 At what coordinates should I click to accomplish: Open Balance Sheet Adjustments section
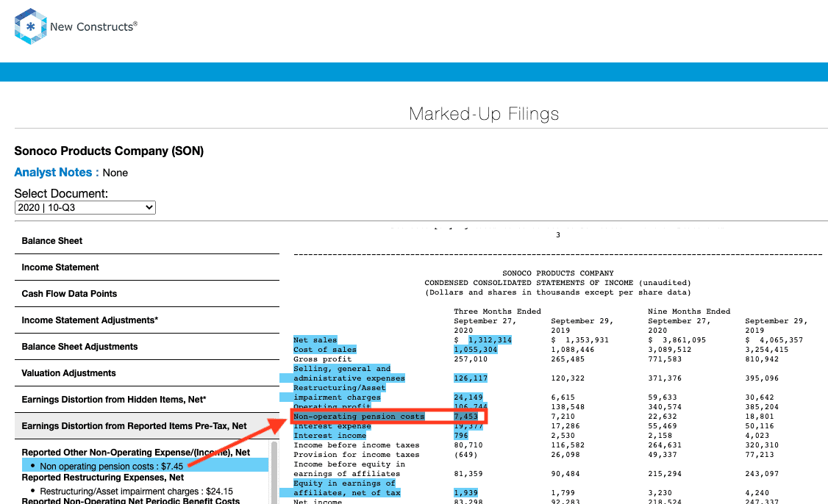(x=147, y=346)
